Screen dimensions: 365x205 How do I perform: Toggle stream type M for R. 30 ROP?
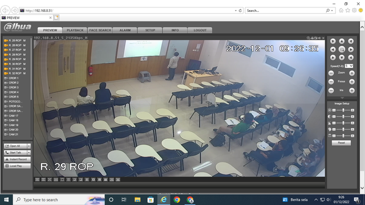25,64
